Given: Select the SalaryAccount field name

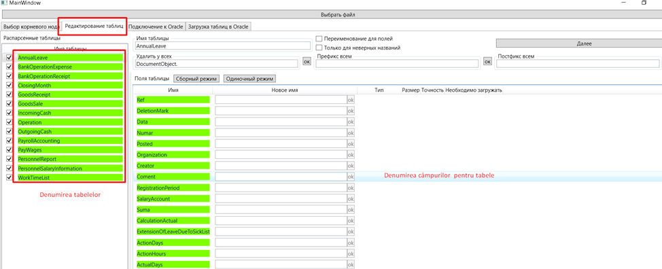Looking at the screenshot, I should pos(173,198).
